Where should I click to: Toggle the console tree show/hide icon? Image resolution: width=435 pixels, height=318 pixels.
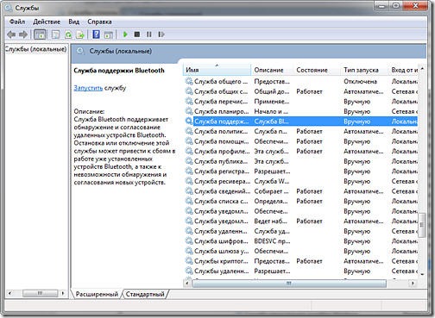click(40, 34)
